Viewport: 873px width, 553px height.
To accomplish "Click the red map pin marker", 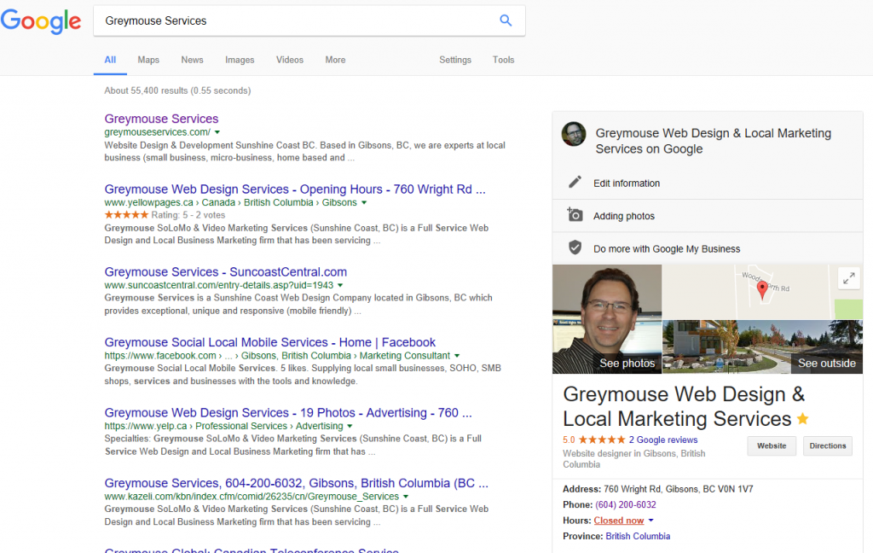I will (x=762, y=290).
